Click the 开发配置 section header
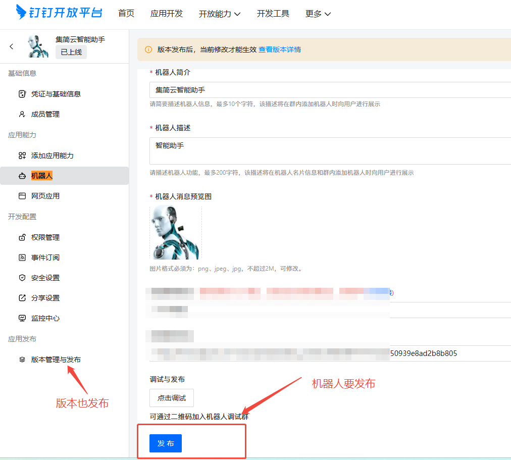This screenshot has width=511, height=460. (x=22, y=217)
